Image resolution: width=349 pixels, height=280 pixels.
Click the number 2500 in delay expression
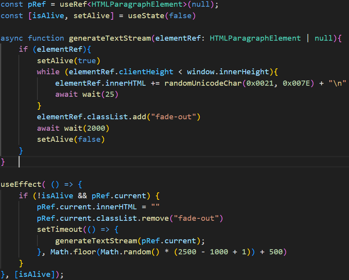pos(187,252)
